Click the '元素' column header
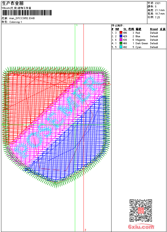The width and height of the screenshot is (167, 232). [x=163, y=29]
